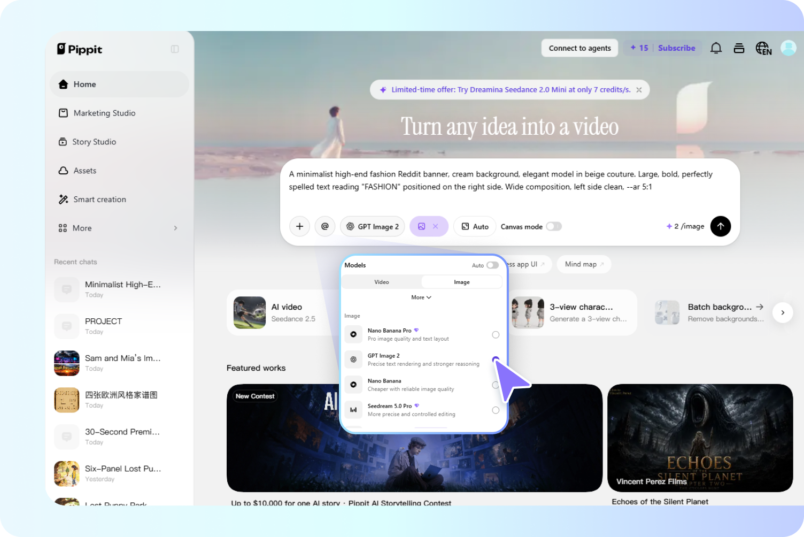Remove the image mode chip with its X

(436, 226)
